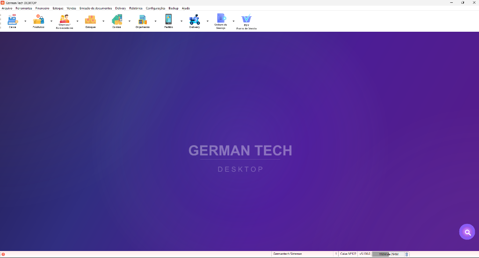Expand the dropdown arrow beside Delivery icon

pos(207,21)
